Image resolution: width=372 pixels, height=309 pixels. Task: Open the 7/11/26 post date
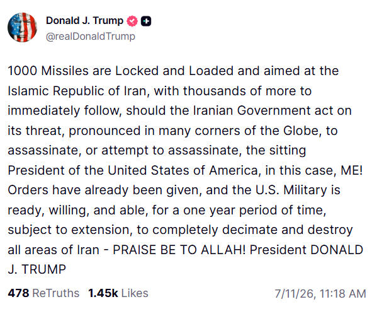coord(295,294)
